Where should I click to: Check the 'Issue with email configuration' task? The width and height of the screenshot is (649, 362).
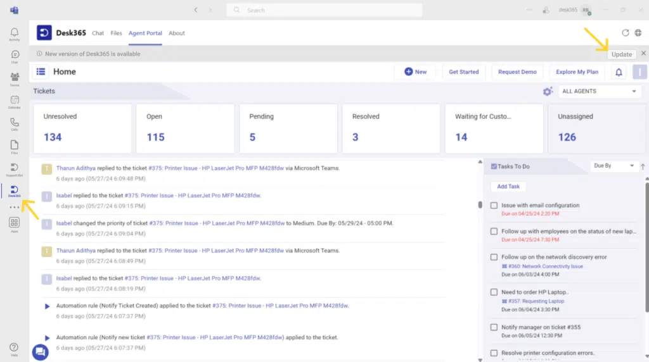tap(494, 205)
